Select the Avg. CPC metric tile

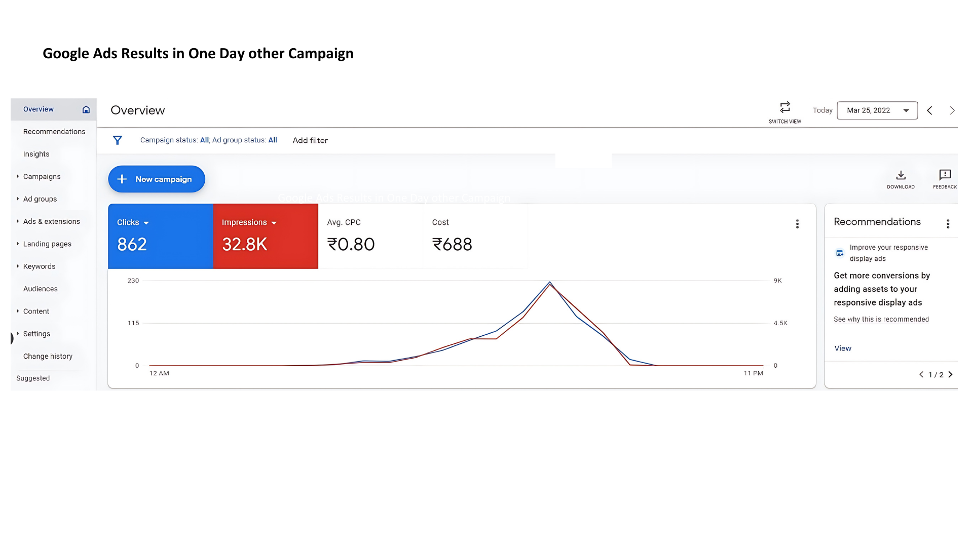[x=370, y=236]
